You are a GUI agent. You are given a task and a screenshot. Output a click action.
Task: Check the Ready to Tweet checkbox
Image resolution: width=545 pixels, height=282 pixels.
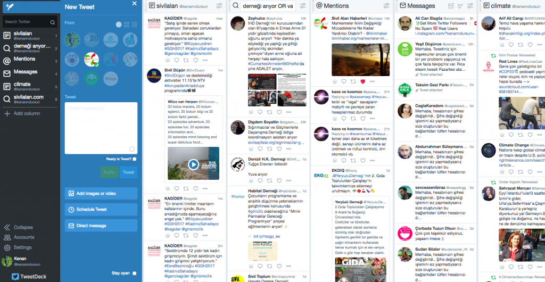coord(135,159)
